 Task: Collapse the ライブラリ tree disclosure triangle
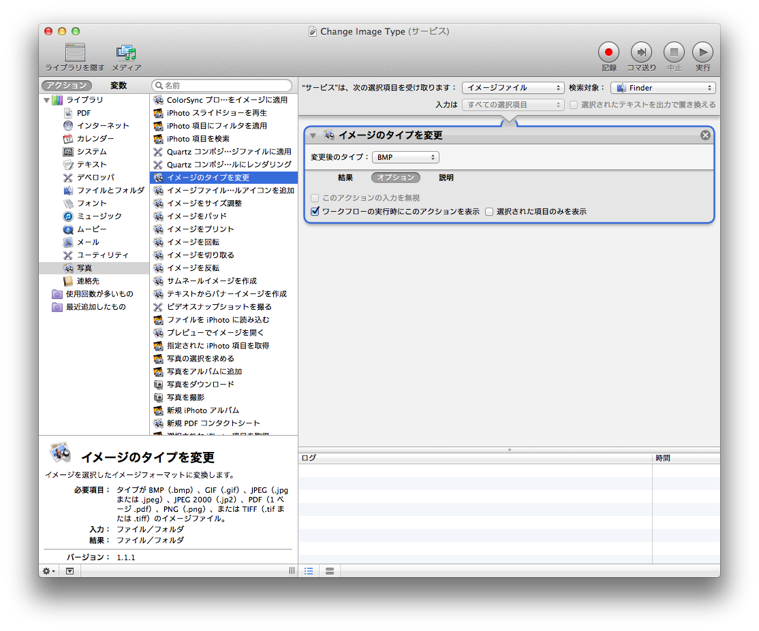click(46, 100)
